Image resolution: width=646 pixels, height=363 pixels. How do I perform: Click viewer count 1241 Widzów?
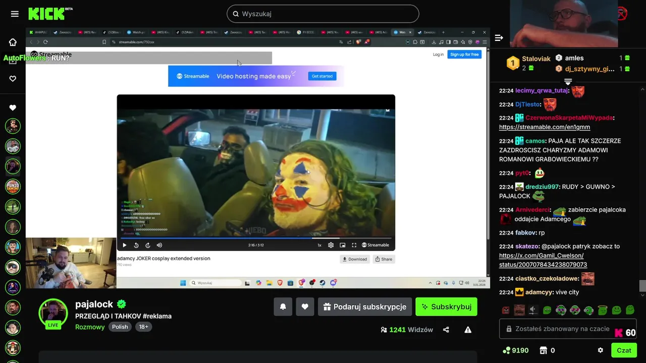point(407,330)
